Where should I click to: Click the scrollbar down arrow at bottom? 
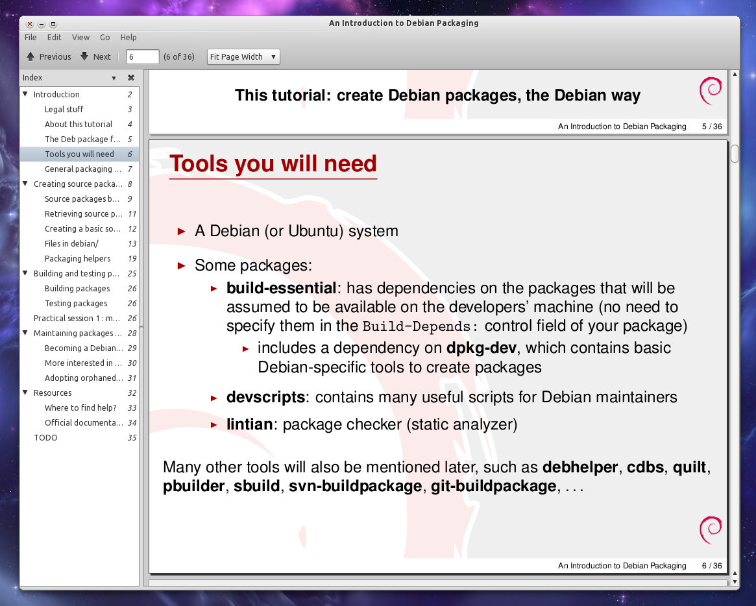click(735, 582)
